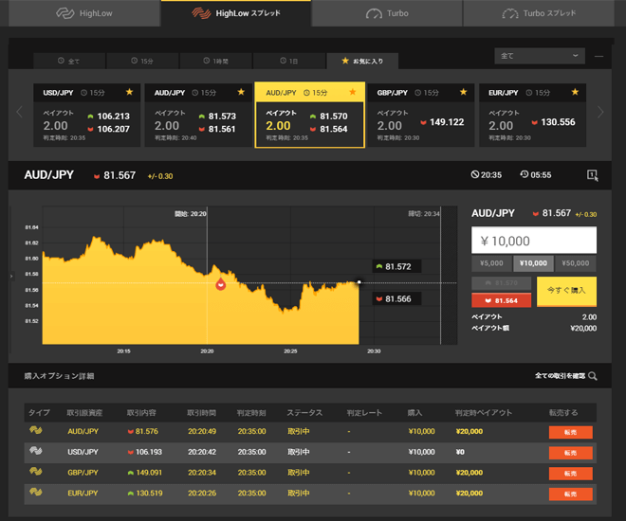Image resolution: width=626 pixels, height=521 pixels.
Task: Edit the ¥10,000 investment amount field
Action: (534, 241)
